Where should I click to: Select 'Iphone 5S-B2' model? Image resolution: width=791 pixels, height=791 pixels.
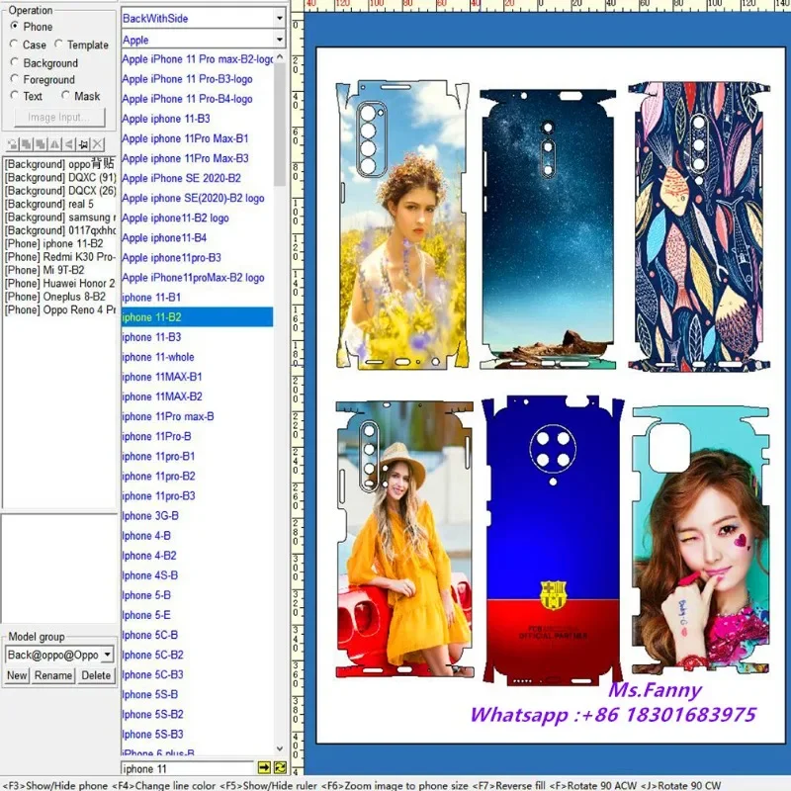point(197,714)
